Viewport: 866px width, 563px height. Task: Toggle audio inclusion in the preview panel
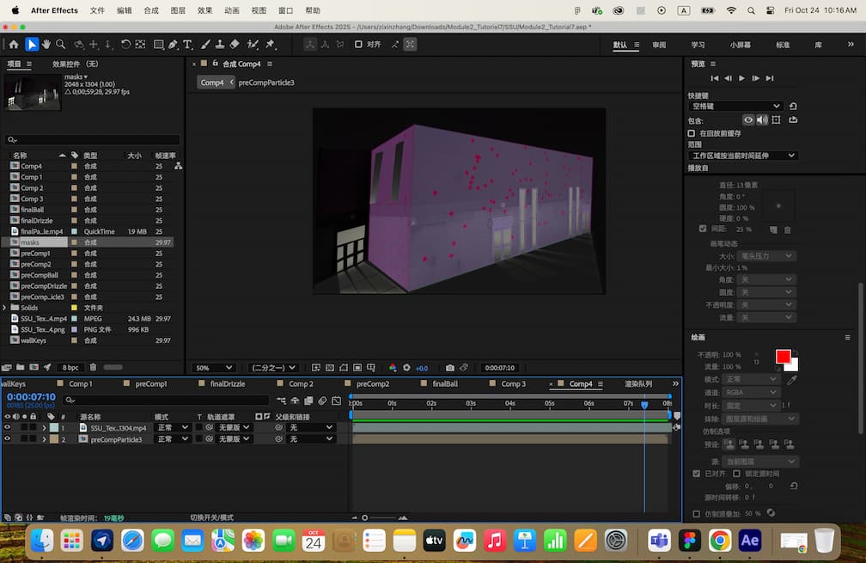point(761,119)
